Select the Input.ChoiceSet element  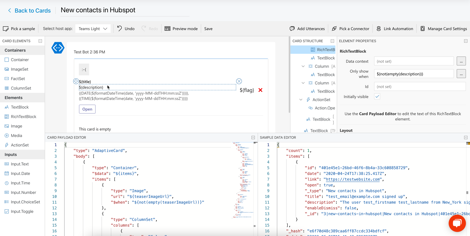click(22, 202)
